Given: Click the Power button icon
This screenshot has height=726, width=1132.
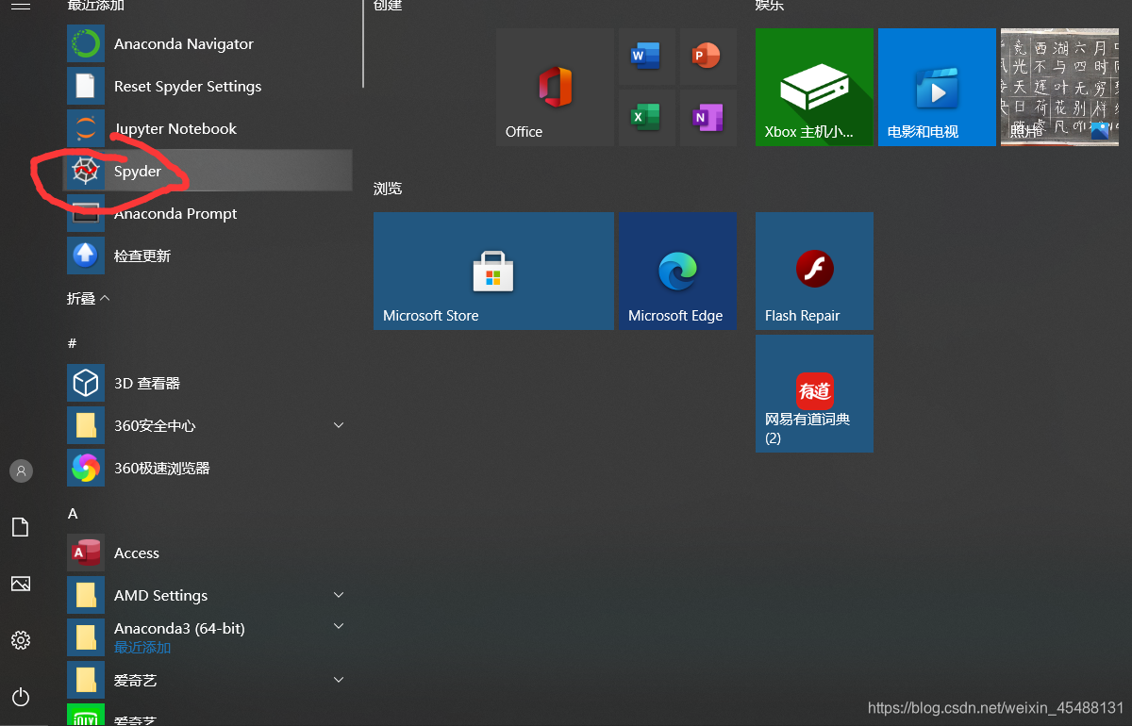Looking at the screenshot, I should 21,697.
